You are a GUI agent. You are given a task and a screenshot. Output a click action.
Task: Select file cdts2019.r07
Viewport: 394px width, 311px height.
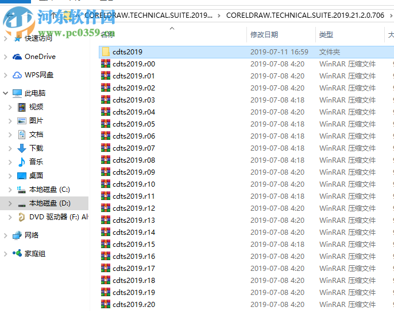pos(134,148)
